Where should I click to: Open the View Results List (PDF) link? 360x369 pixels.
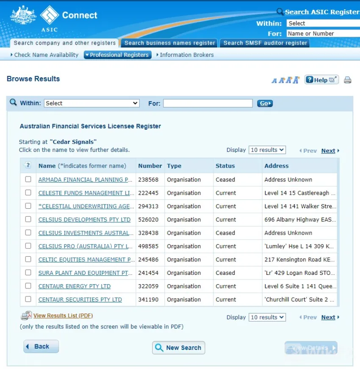click(63, 316)
